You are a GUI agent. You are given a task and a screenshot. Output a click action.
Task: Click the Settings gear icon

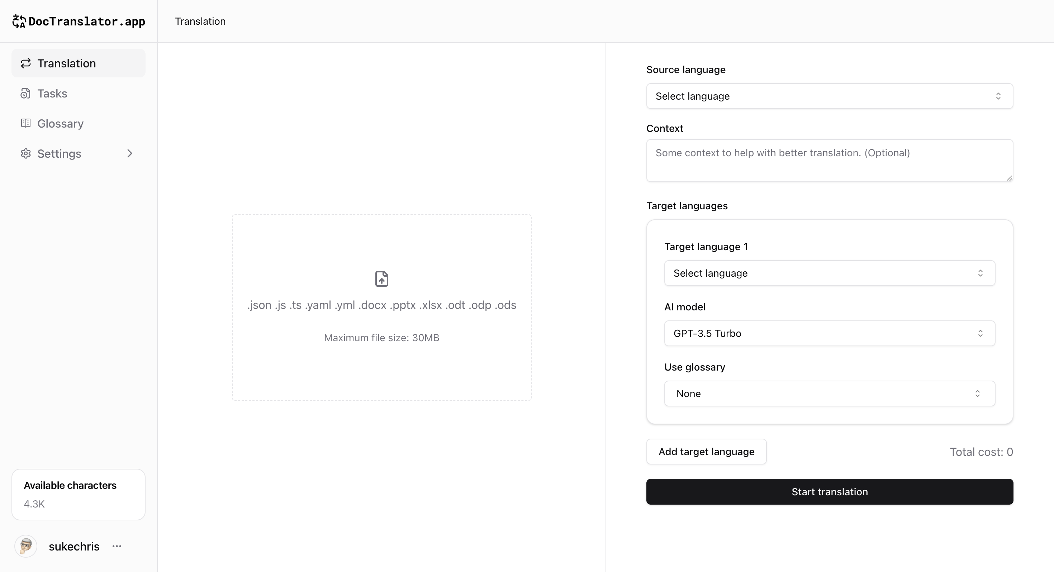click(x=26, y=153)
